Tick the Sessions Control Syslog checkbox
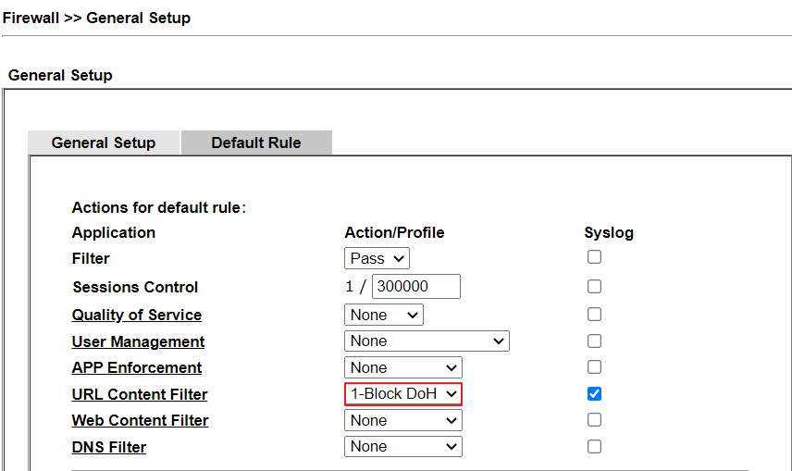The width and height of the screenshot is (792, 471). click(x=594, y=286)
